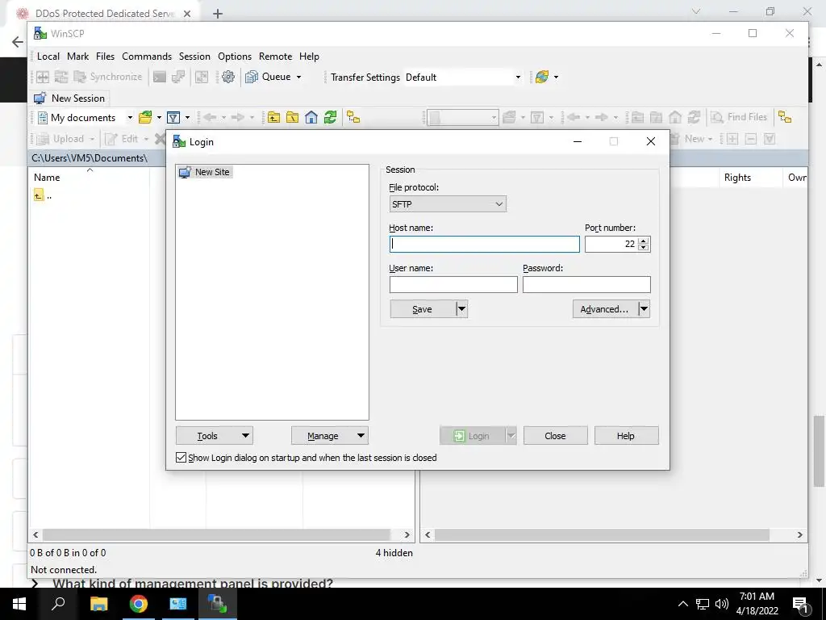This screenshot has width=826, height=620.
Task: Expand the Login button dropdown arrow
Action: [511, 436]
